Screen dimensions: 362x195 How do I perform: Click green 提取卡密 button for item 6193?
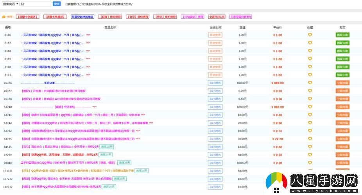click(x=342, y=75)
